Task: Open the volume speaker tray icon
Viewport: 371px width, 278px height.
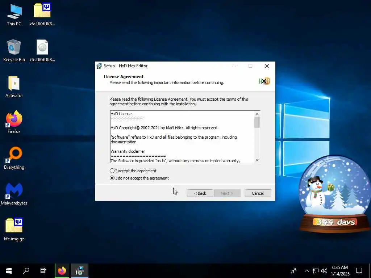Action: (324, 271)
